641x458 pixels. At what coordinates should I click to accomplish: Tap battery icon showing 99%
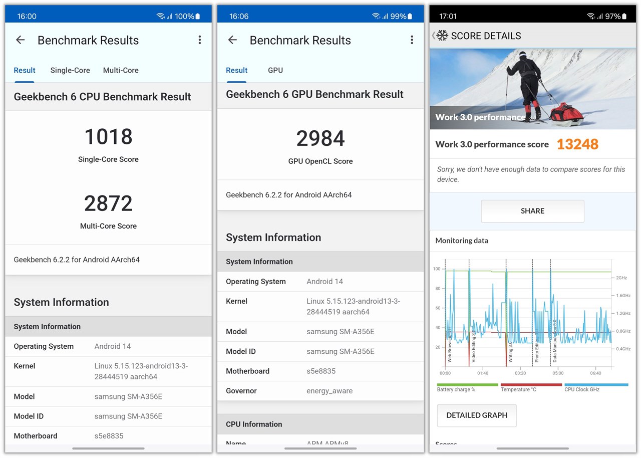point(410,17)
